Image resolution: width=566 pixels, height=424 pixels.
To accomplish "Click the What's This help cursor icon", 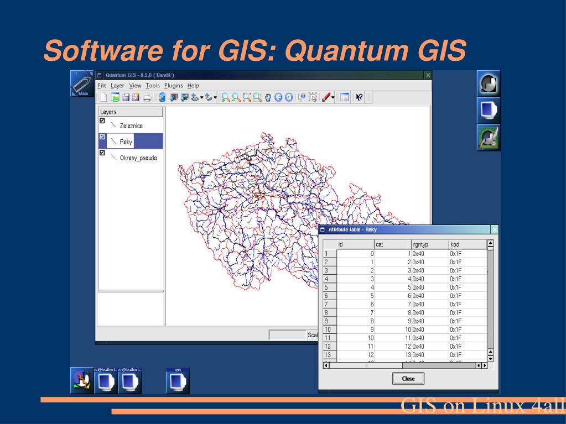I will [x=359, y=97].
